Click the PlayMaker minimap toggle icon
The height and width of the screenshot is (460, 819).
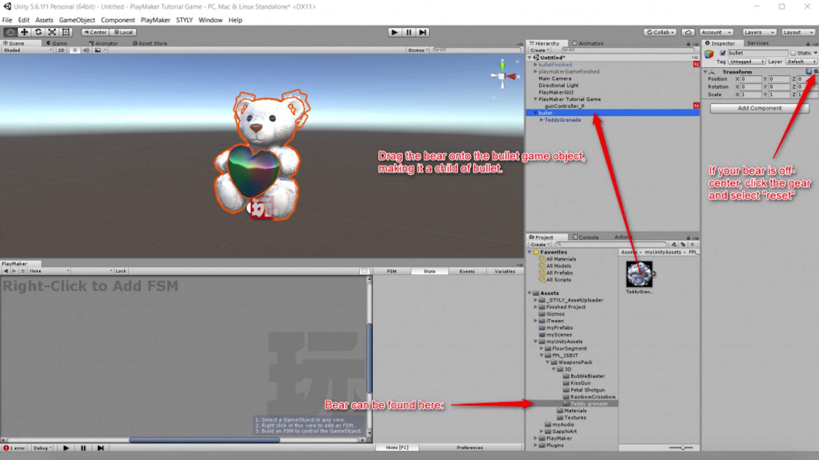click(364, 271)
